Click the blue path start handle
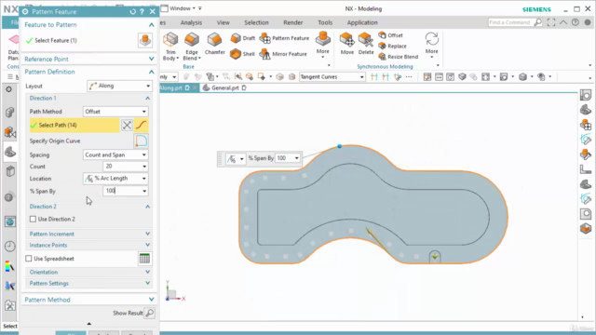The height and width of the screenshot is (335, 596). point(339,146)
